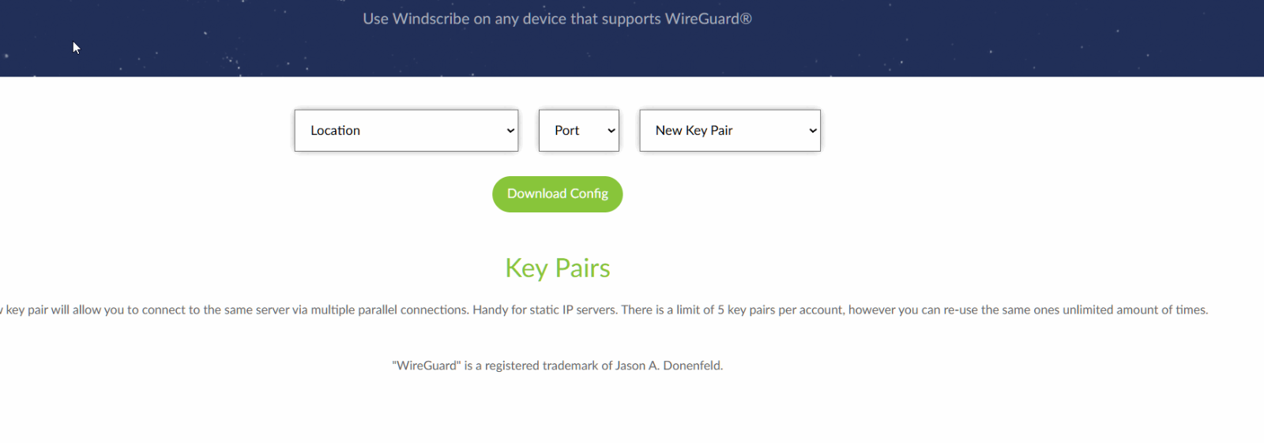Click the word WireGuard® in the banner
1264x443 pixels.
pos(708,19)
